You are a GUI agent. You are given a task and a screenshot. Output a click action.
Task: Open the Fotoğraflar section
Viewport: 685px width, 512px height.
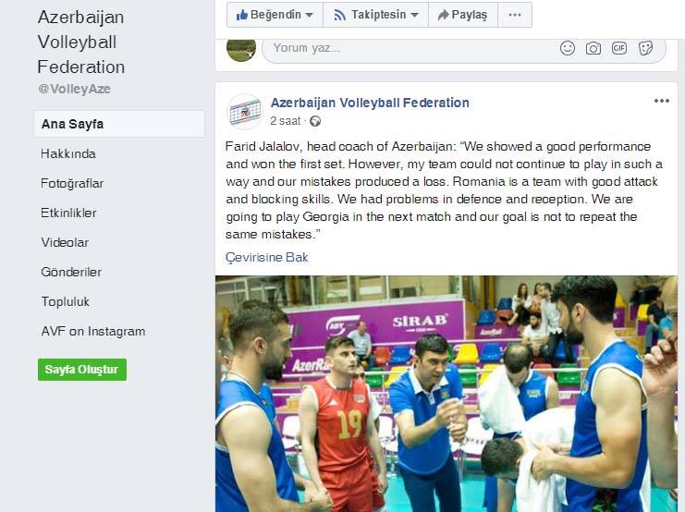(72, 184)
